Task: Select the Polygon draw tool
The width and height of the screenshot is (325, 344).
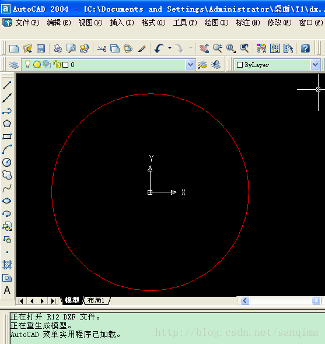Action: 7,124
